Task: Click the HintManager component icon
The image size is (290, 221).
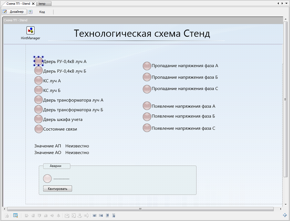Action: (x=31, y=31)
